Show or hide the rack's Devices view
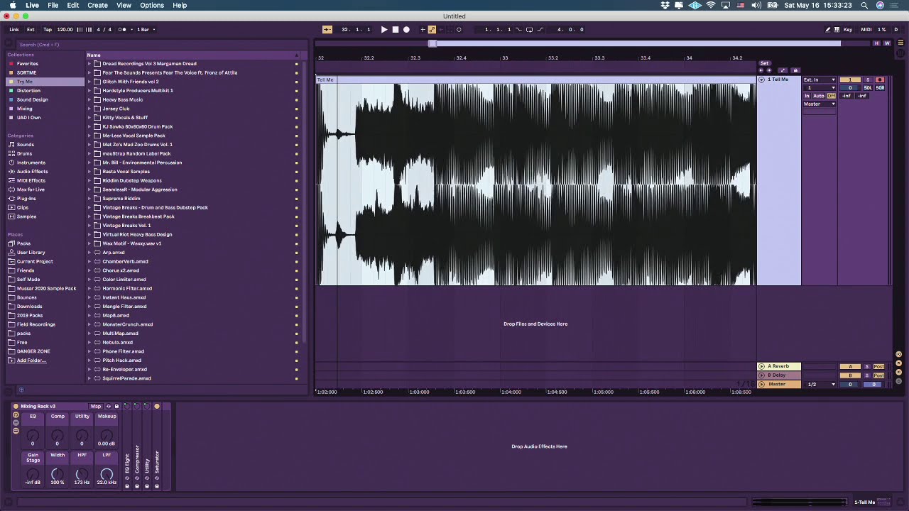This screenshot has width=909, height=511. coord(16,431)
